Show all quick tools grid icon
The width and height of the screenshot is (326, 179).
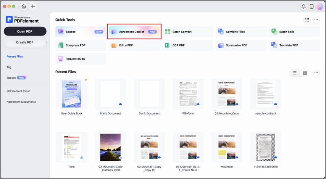[x=307, y=20]
